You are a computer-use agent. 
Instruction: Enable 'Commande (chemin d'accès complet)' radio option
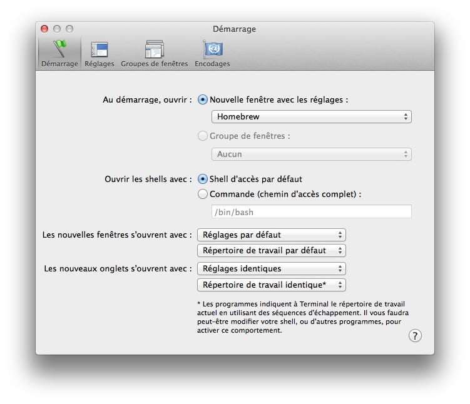(203, 194)
